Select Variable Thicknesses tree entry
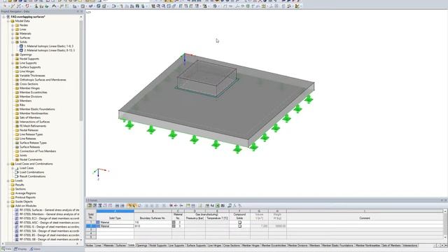 tap(32, 76)
